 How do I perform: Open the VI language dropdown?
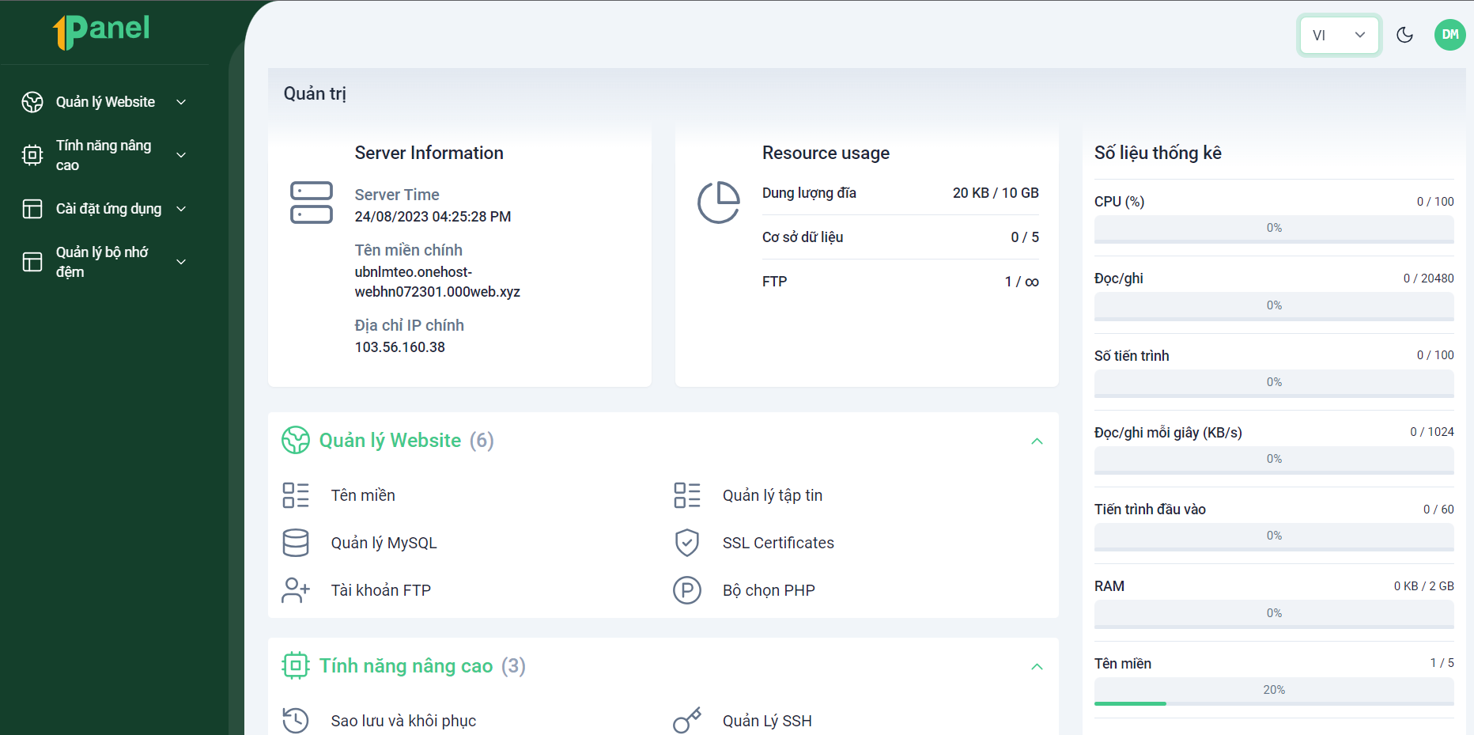click(1340, 35)
